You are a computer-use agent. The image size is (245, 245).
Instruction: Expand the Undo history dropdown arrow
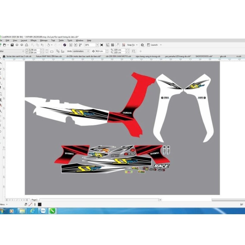52,45
